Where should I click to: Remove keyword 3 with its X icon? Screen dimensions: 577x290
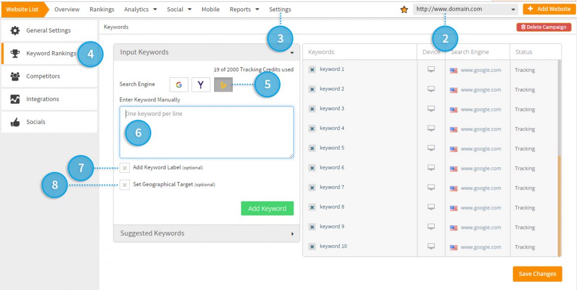(x=312, y=109)
